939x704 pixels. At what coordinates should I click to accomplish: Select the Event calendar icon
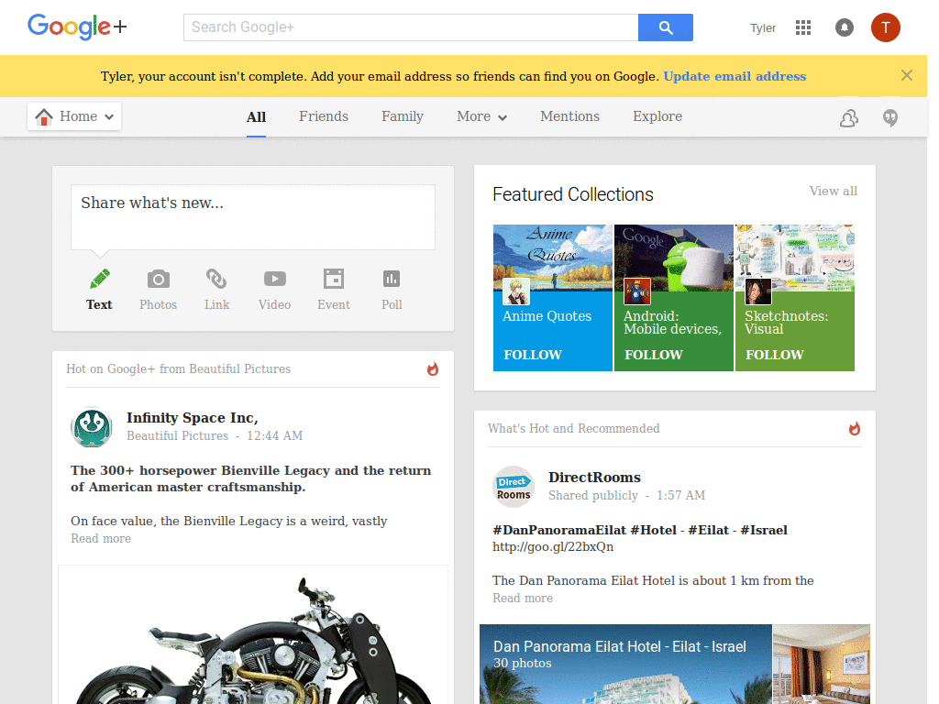pyautogui.click(x=334, y=279)
